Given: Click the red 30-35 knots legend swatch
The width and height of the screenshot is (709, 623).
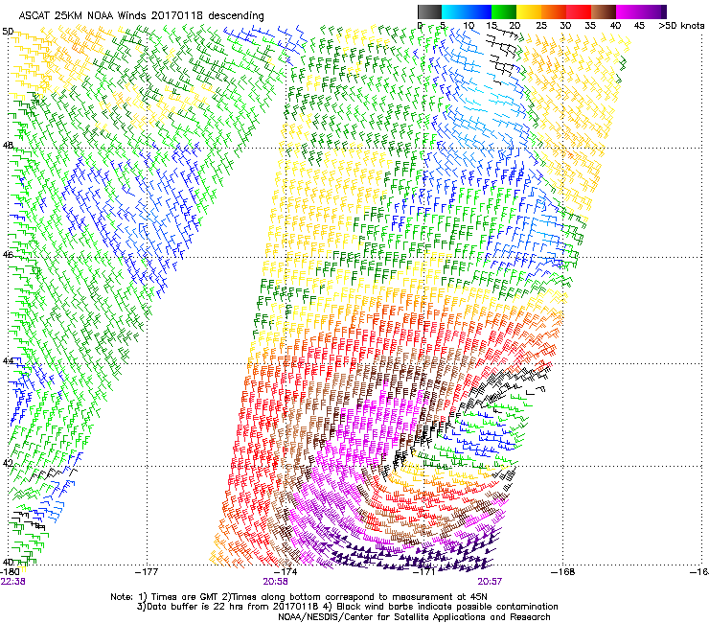Looking at the screenshot, I should pos(579,12).
